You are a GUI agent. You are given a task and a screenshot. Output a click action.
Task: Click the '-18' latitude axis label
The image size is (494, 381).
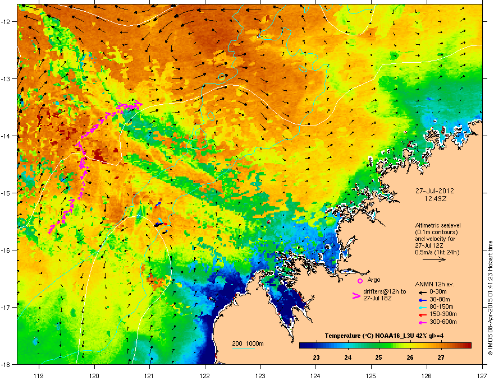6,364
